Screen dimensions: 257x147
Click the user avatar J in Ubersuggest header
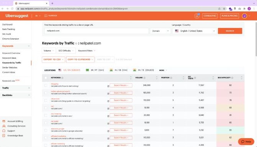[x=244, y=16]
